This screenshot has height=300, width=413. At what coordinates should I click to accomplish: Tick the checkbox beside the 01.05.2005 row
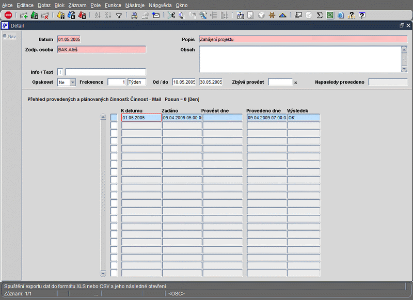pos(114,118)
